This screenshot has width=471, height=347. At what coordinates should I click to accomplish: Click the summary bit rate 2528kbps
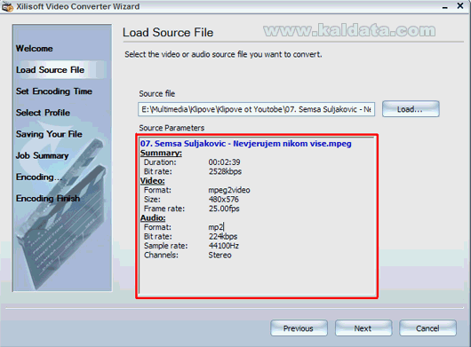point(226,171)
